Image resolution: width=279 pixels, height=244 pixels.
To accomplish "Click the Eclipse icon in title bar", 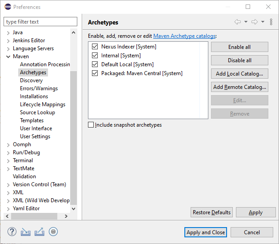I will point(7,7).
